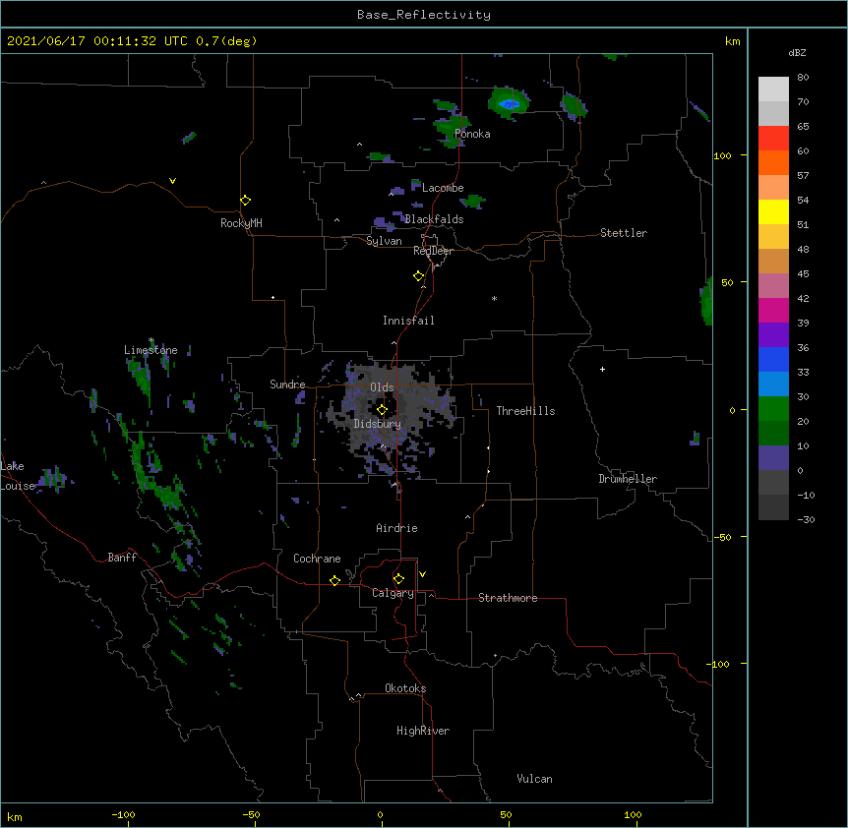Screen dimensions: 848x828
Task: Click the yellow V marker northwest of RockyMH
Action: [x=172, y=181]
